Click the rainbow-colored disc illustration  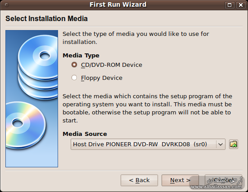point(26,125)
